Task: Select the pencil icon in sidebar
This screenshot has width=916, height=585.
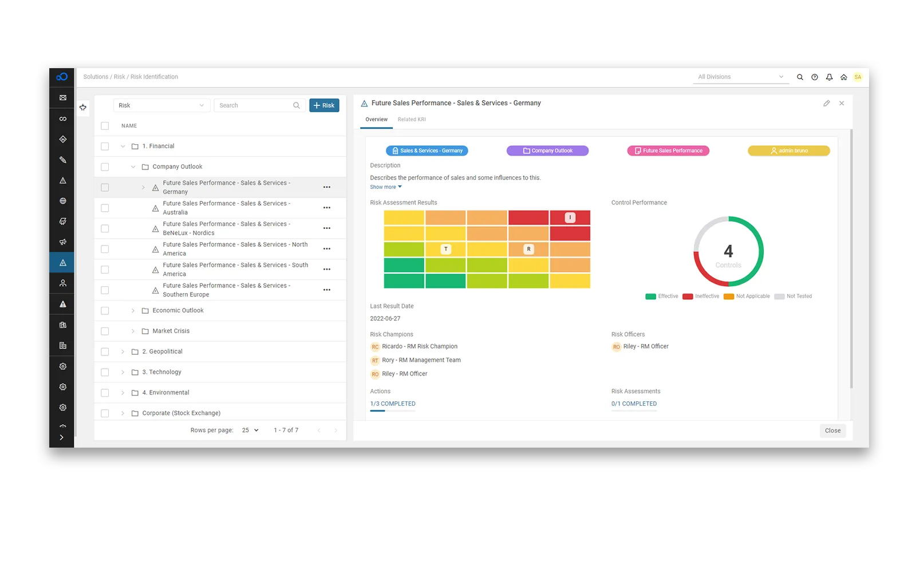Action: 63,160
